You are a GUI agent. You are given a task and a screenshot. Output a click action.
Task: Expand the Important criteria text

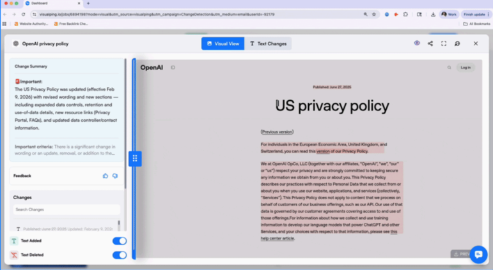point(65,150)
